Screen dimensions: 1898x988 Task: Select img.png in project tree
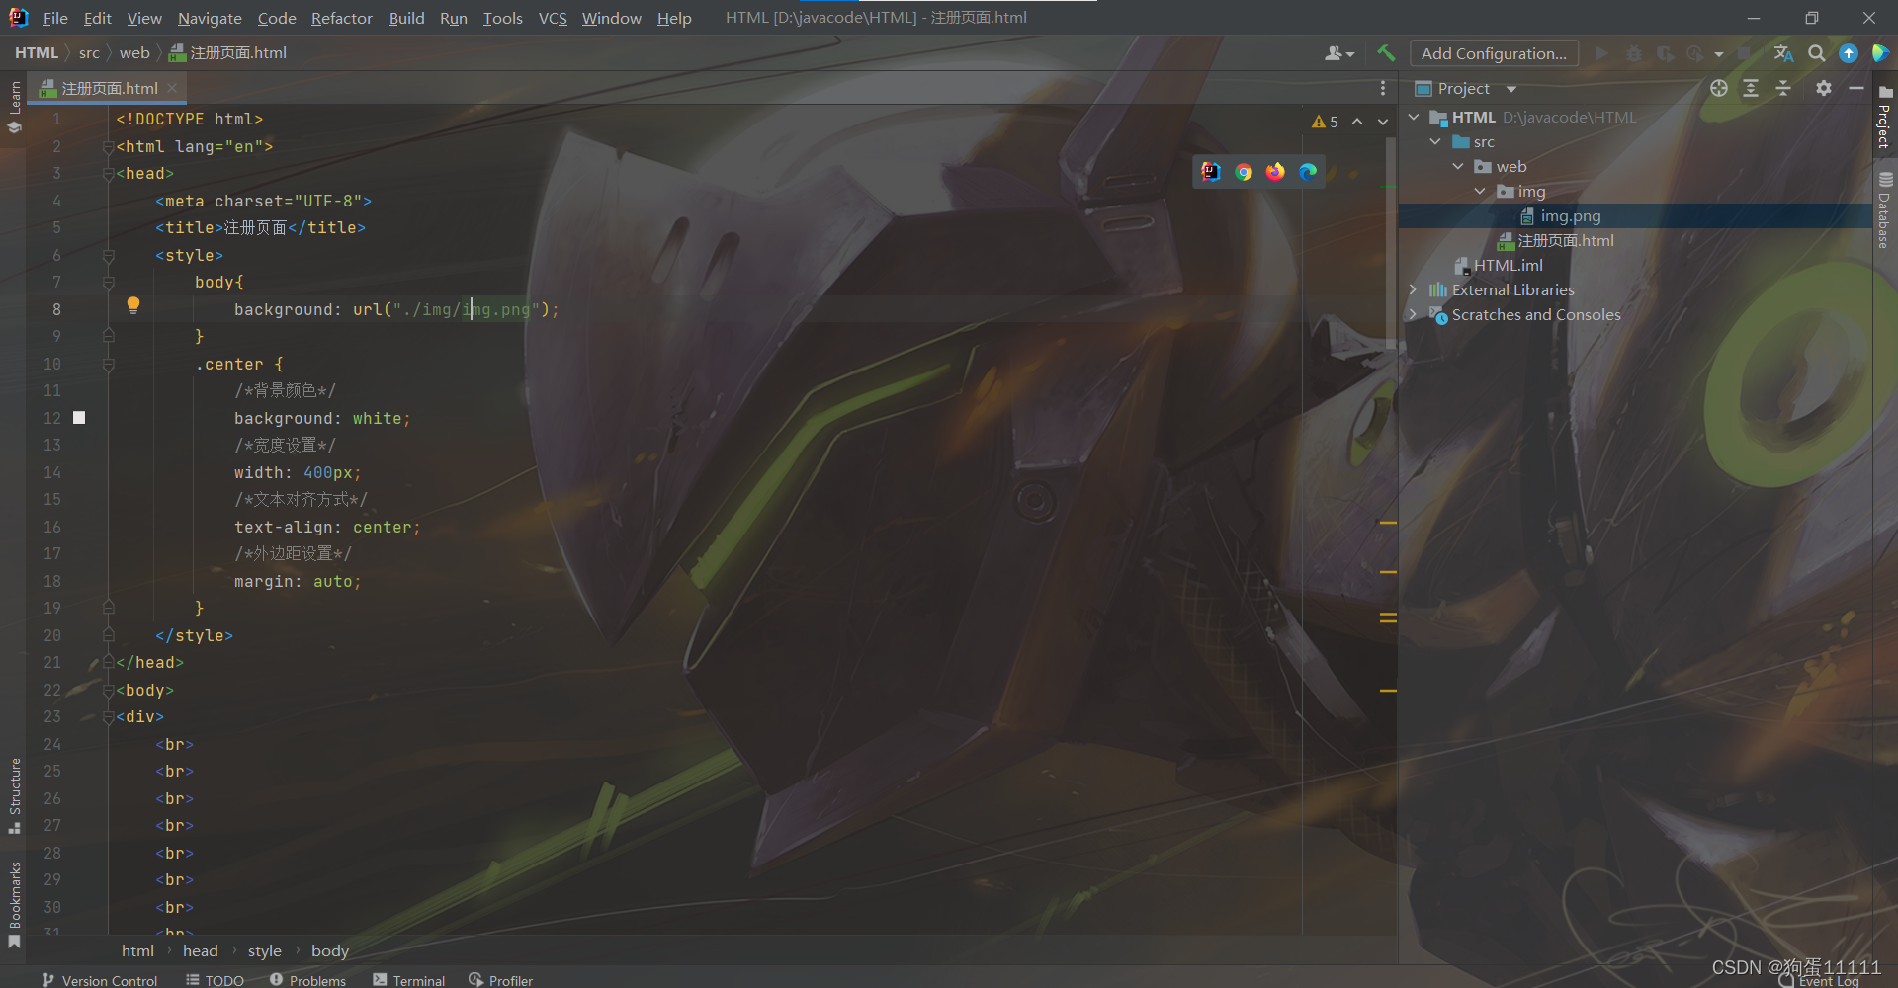tap(1570, 215)
